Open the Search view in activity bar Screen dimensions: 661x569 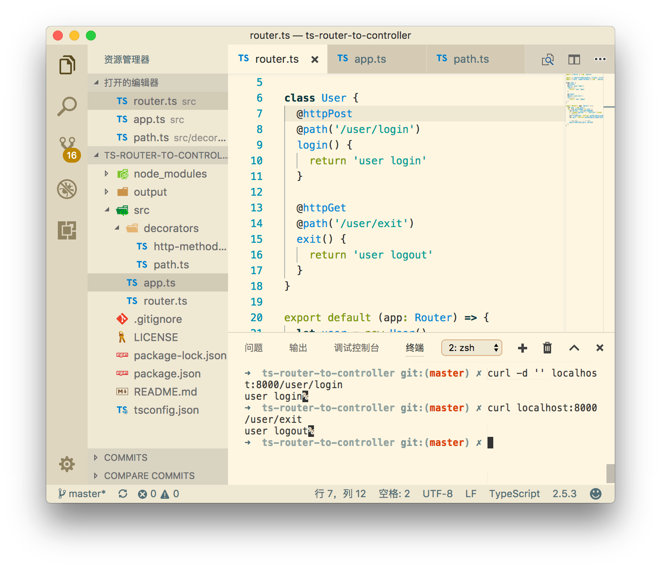[x=67, y=106]
